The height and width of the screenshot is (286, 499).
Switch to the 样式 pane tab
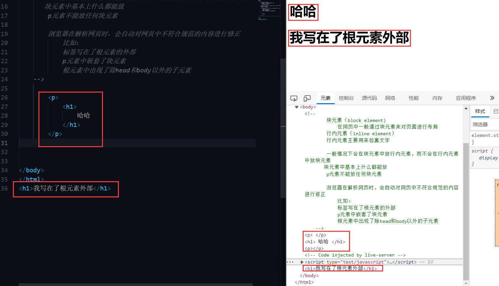coord(480,111)
